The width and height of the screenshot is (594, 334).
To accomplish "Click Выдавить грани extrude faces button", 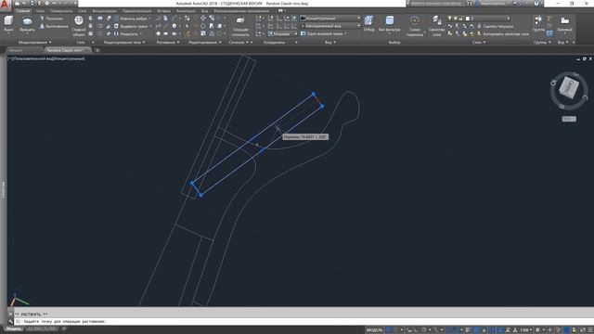I will coord(132,26).
